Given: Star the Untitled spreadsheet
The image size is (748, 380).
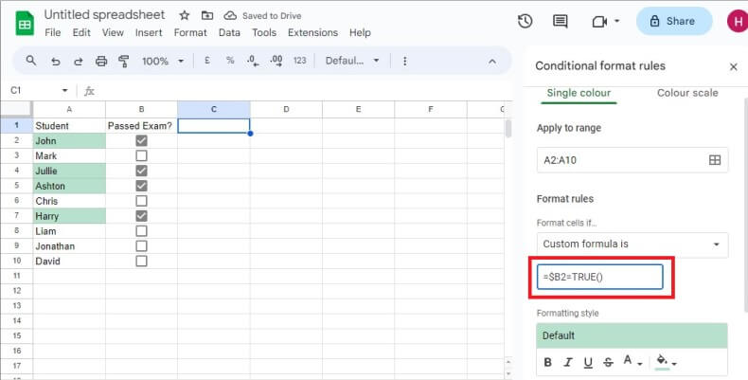Looking at the screenshot, I should pos(184,16).
